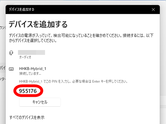This screenshot has width=166, height=124.
Task: Open すべてのデバイスを表示 link
Action: 27,118
